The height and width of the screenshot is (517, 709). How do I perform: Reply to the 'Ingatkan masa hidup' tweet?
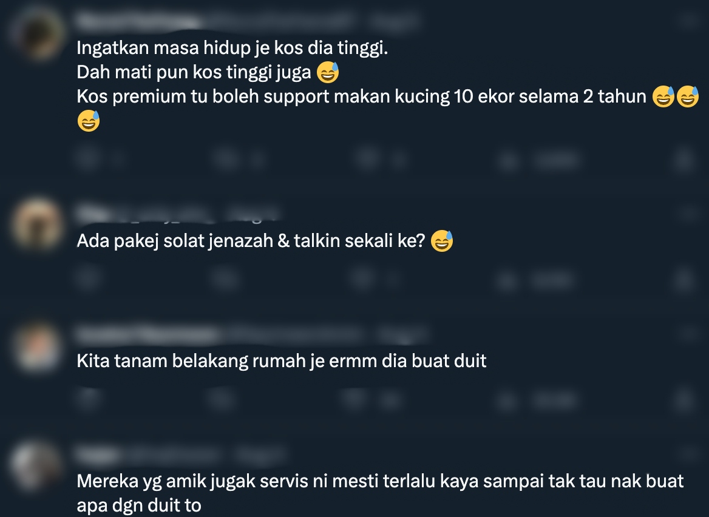click(x=88, y=159)
